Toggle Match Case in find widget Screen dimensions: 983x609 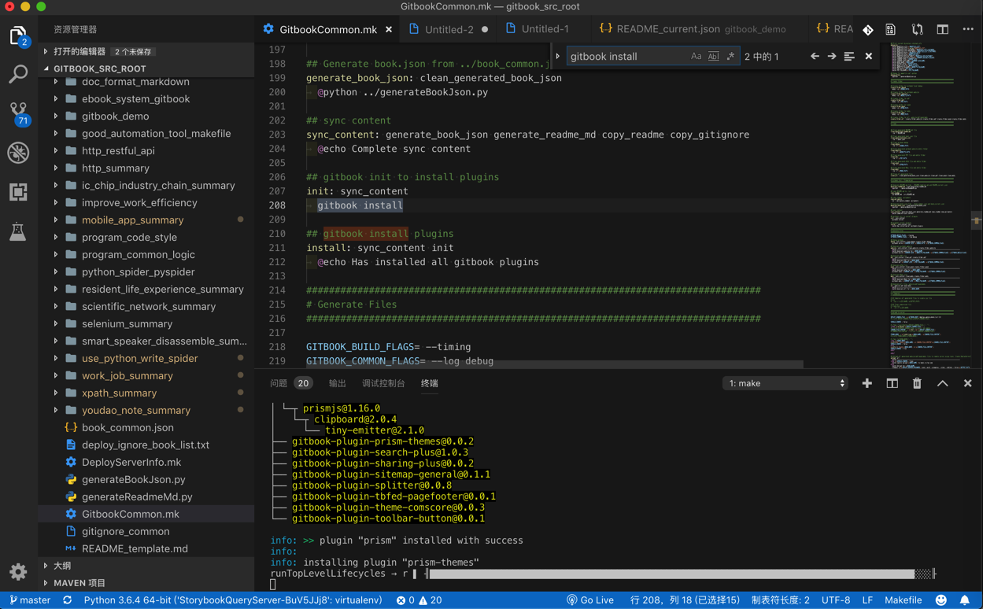(696, 57)
